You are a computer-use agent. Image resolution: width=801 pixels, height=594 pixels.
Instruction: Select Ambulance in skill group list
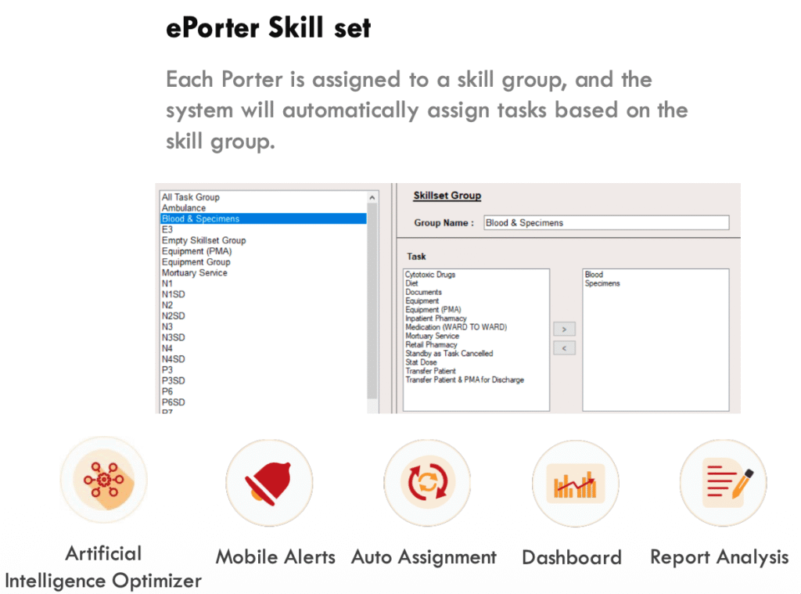(x=184, y=208)
